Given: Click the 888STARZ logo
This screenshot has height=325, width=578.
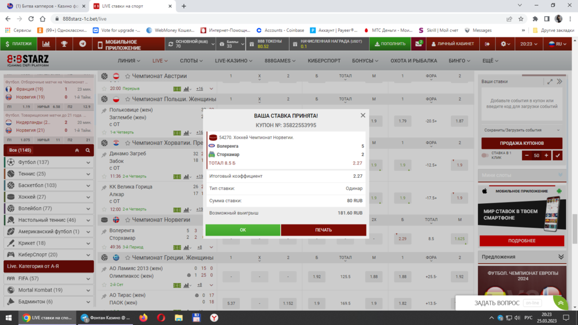Looking at the screenshot, I should (28, 61).
